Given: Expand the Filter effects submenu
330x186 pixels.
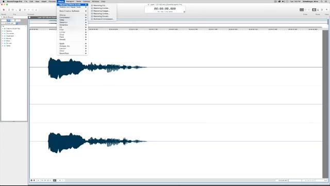Looking at the screenshot, I should click(x=72, y=30).
